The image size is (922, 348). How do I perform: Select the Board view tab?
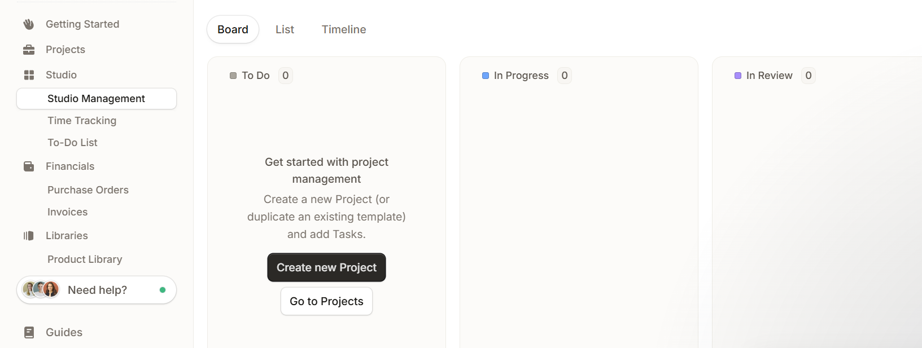pos(233,29)
